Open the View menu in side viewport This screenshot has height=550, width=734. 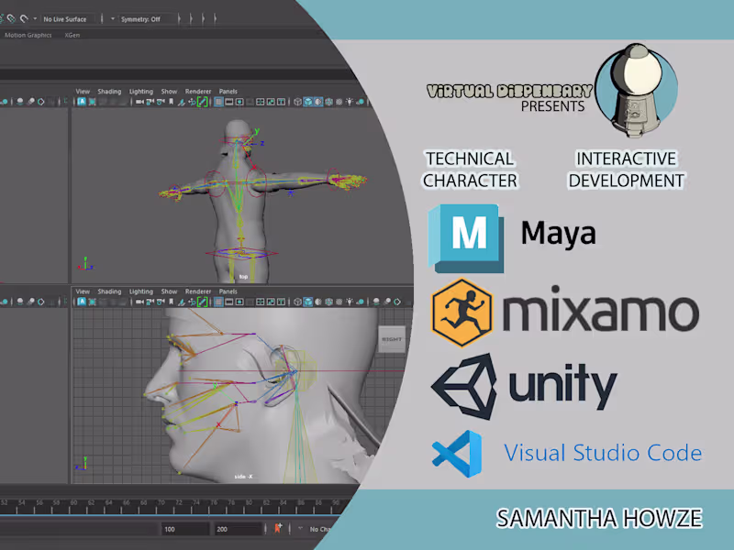[x=83, y=291]
